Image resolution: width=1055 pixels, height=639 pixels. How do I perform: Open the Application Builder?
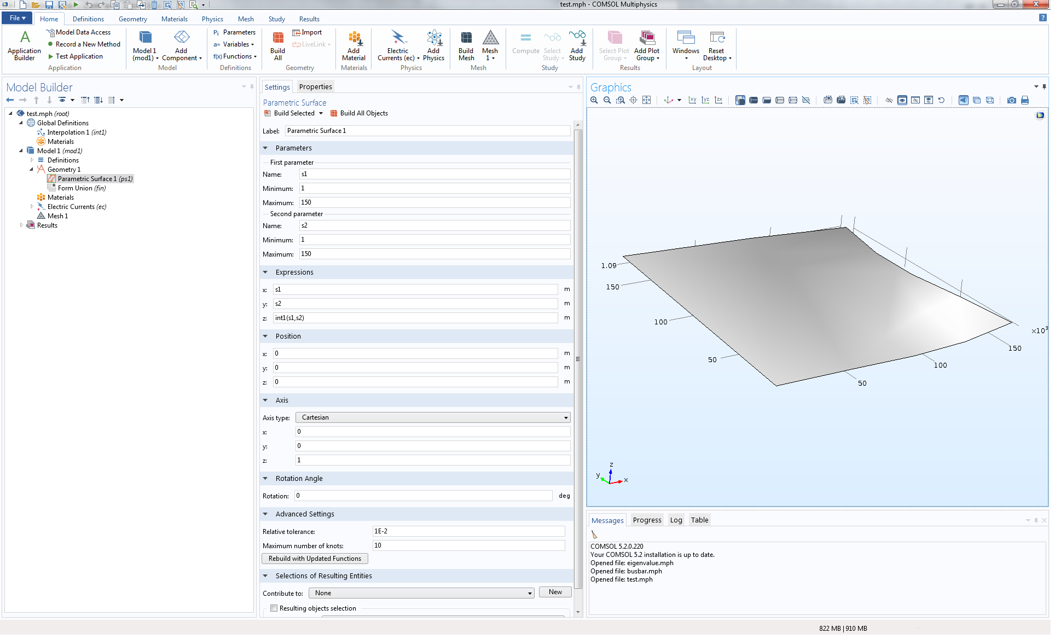click(24, 45)
